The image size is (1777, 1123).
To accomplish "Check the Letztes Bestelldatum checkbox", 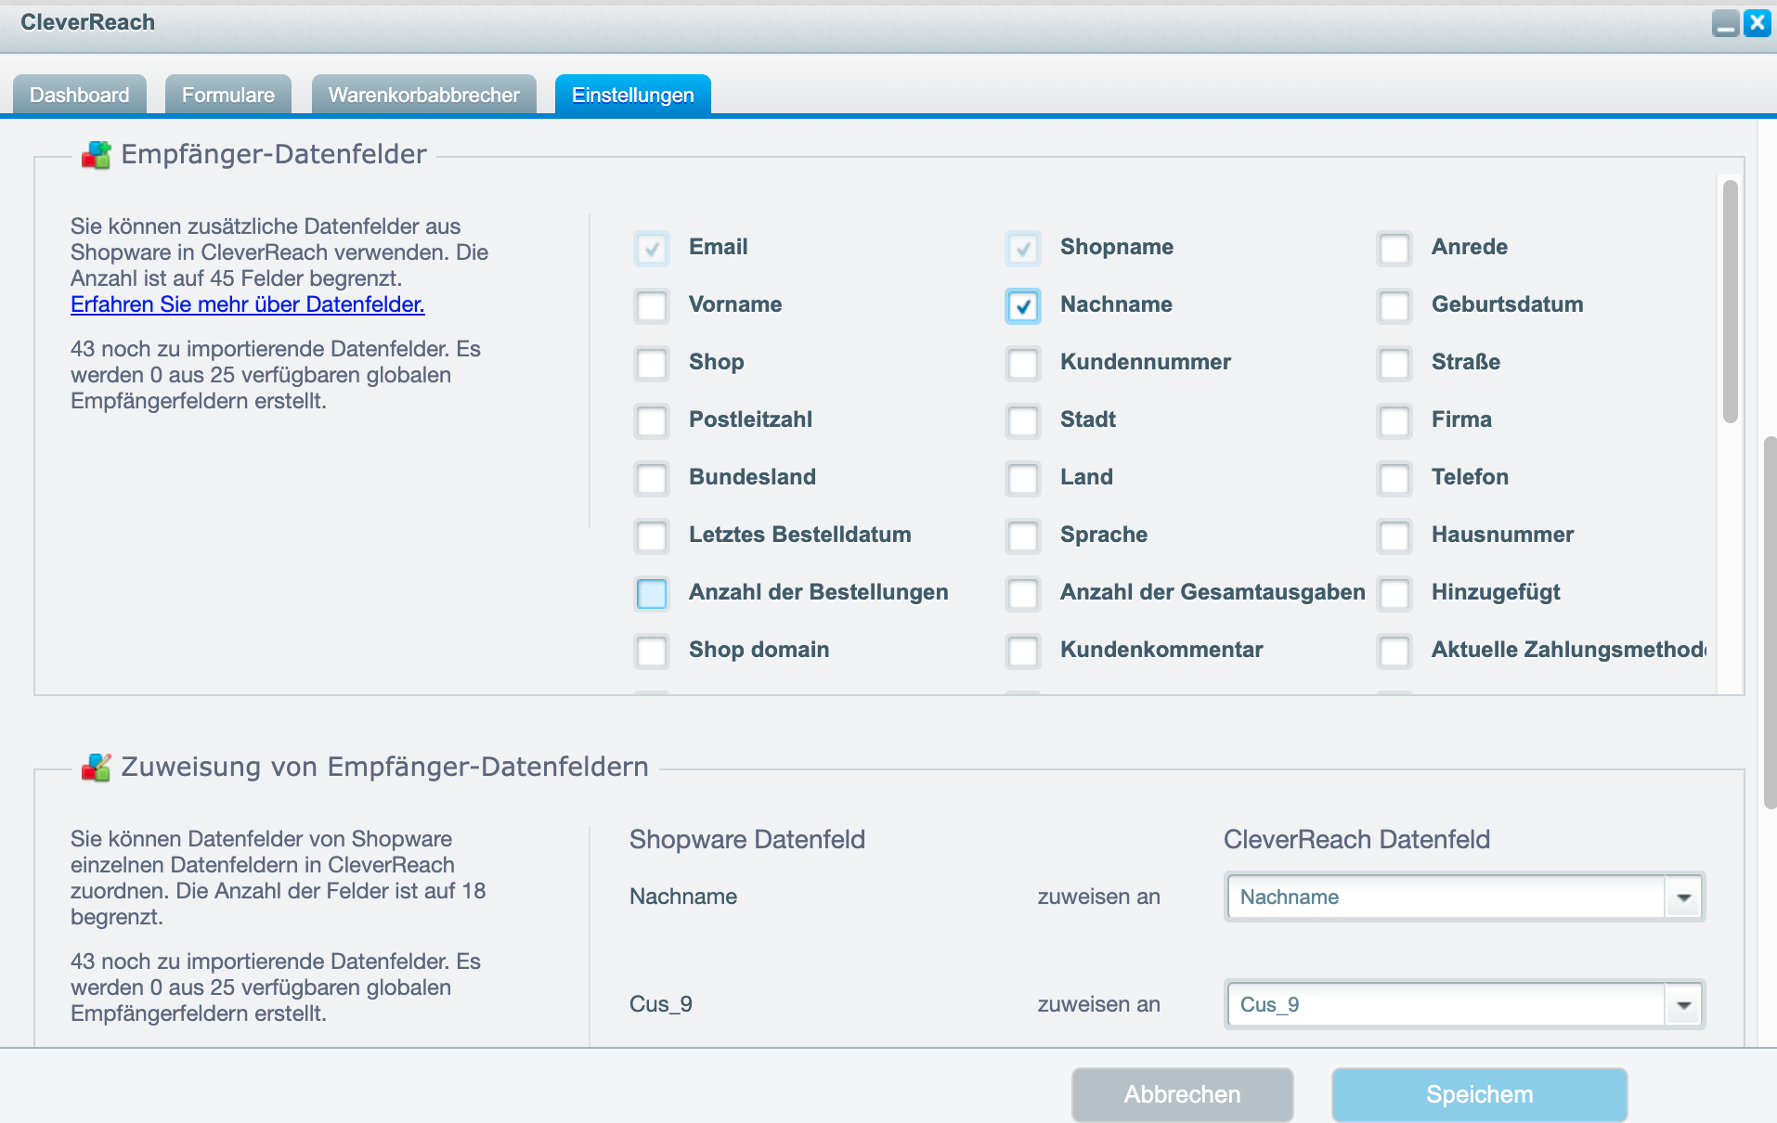I will click(652, 536).
